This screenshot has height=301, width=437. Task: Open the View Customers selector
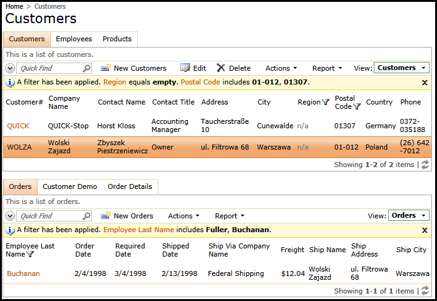401,68
